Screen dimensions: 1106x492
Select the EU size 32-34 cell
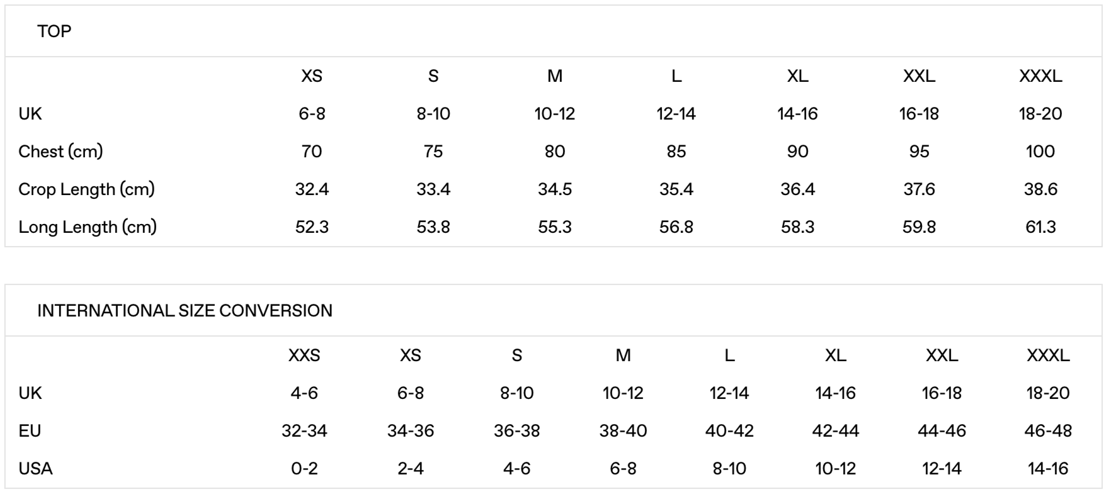[304, 431]
